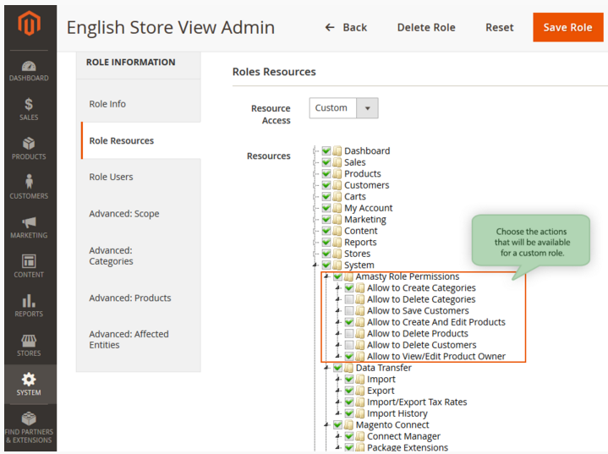
Task: Click the Save Role button
Action: [x=567, y=27]
